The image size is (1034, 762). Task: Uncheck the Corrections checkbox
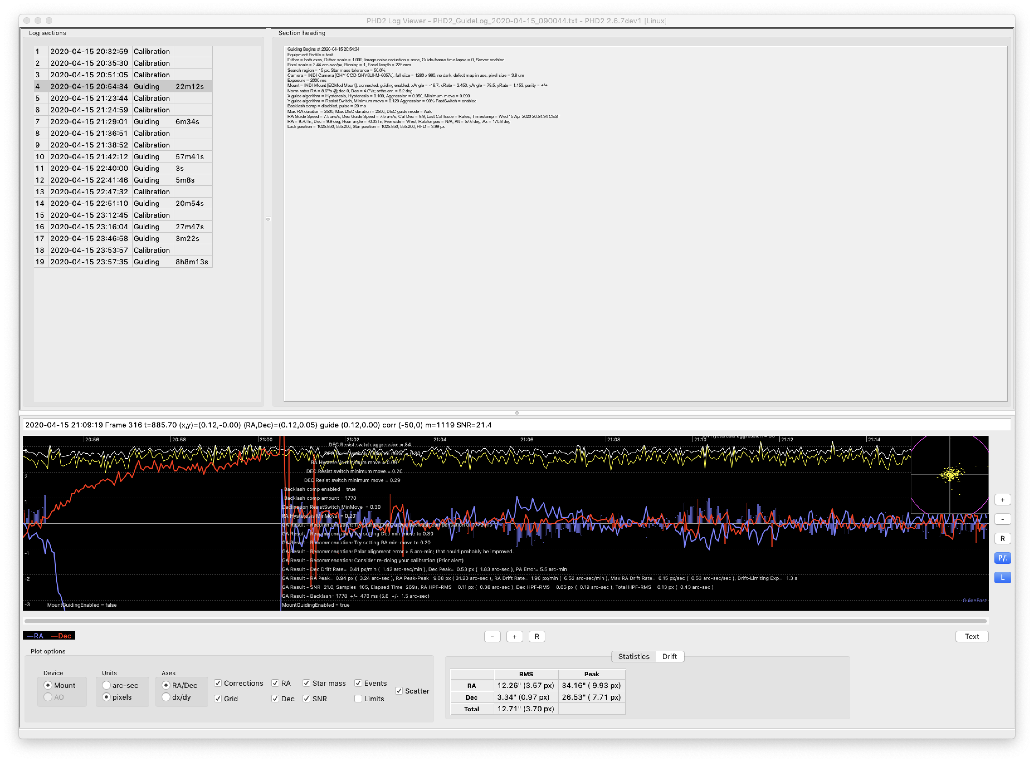coord(218,683)
